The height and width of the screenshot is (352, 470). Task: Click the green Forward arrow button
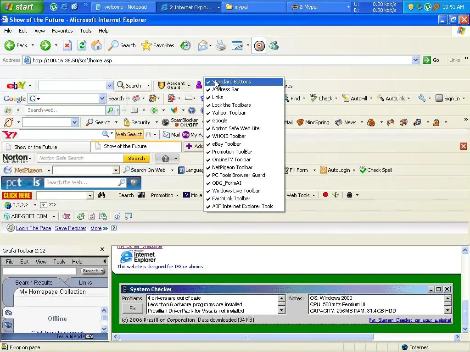coord(45,45)
